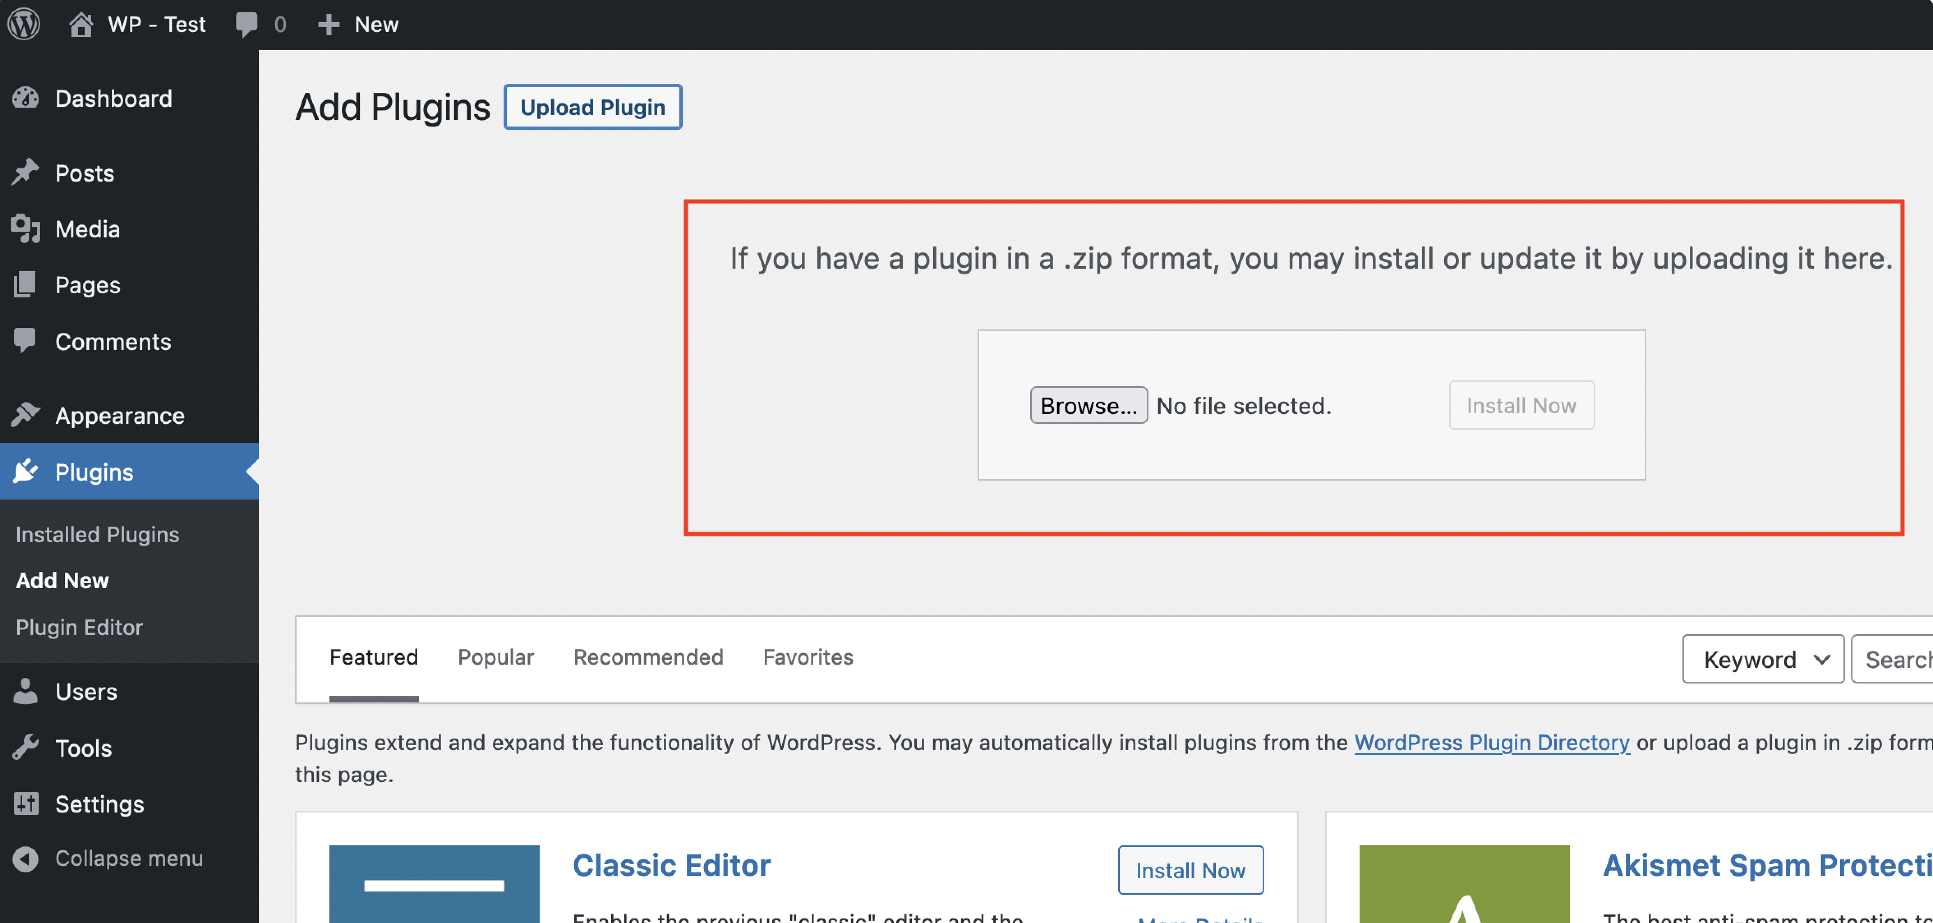Click the Media icon in sidebar
The height and width of the screenshot is (923, 1933).
(x=25, y=229)
